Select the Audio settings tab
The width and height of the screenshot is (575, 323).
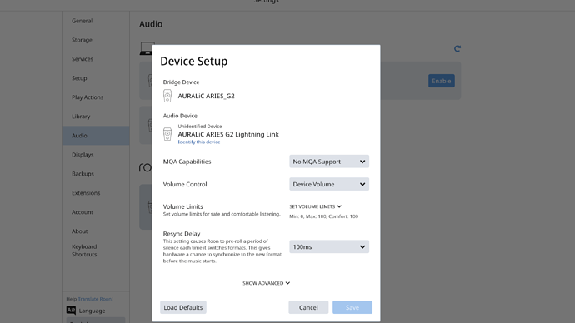[96, 136]
